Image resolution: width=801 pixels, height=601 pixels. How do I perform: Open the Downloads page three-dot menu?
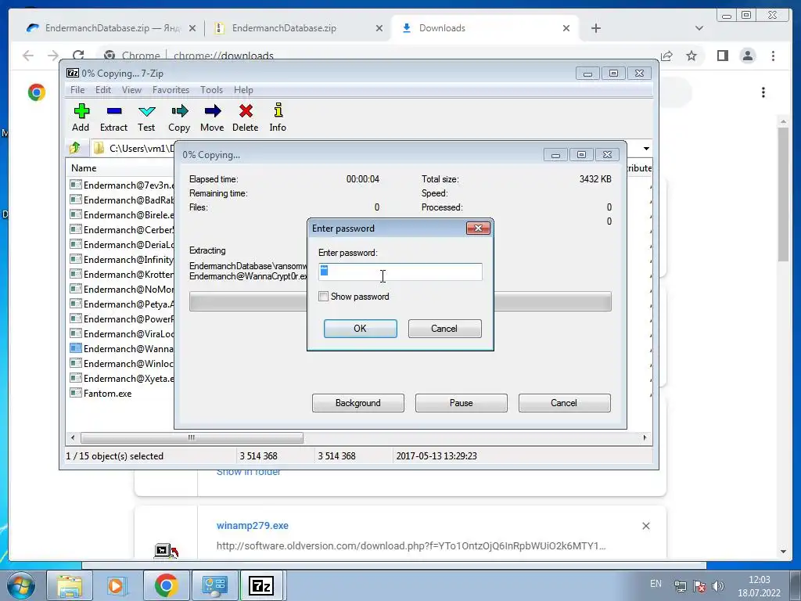point(763,92)
